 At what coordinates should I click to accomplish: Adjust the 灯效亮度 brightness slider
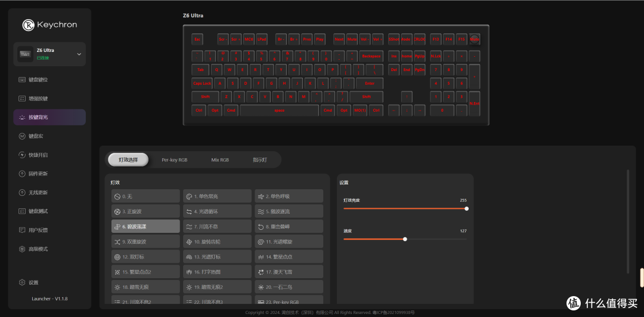pos(405,208)
